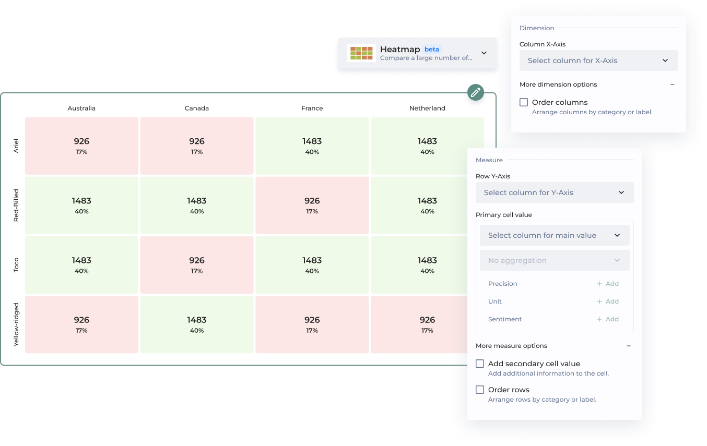Click the Australia column header
Image resolution: width=707 pixels, height=446 pixels.
[x=81, y=109]
